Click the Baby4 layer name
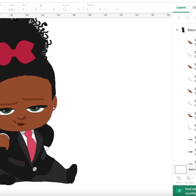The image size is (196, 196). [192, 30]
